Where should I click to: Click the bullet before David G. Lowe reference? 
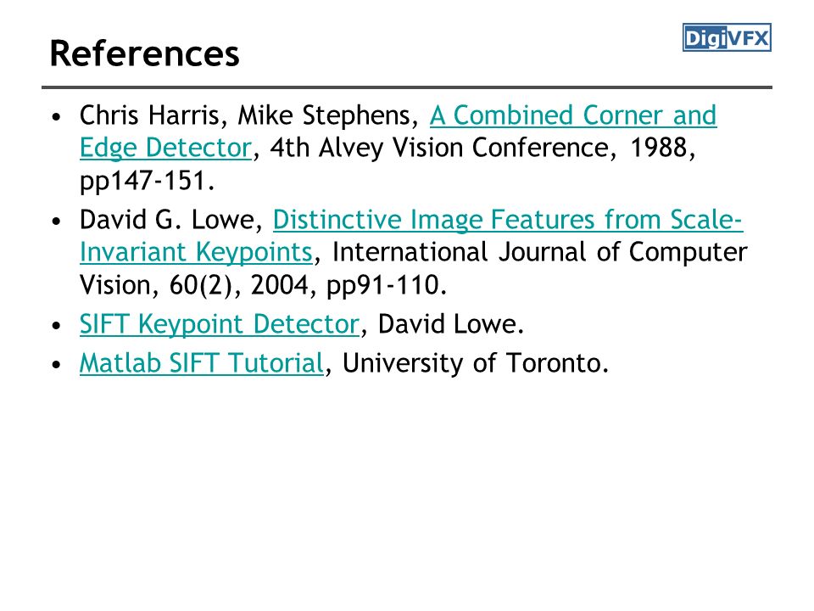(57, 221)
